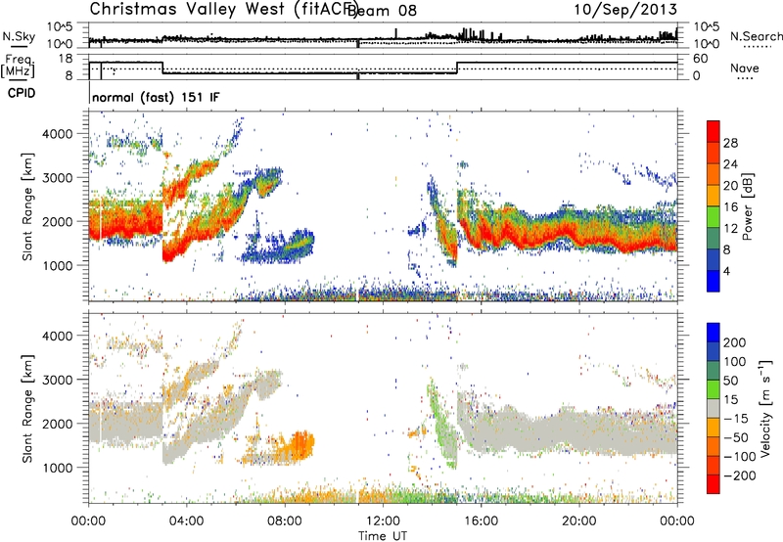Pick the grey segment of the Velocity colorbar
Viewport: 783px width, 542px height.
714,408
